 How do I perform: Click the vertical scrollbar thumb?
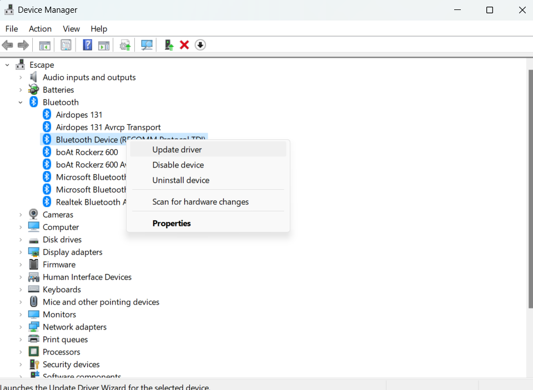point(529,189)
